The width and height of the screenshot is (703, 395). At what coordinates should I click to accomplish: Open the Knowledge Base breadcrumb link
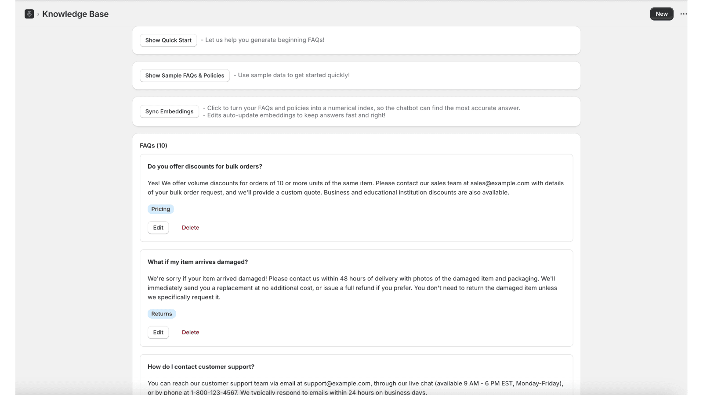pos(76,14)
